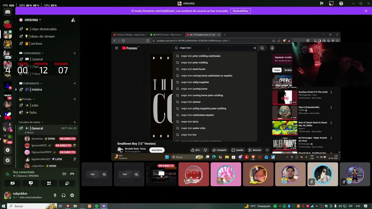Open Discord user settings gear
The height and width of the screenshot is (209, 372).
[72, 195]
